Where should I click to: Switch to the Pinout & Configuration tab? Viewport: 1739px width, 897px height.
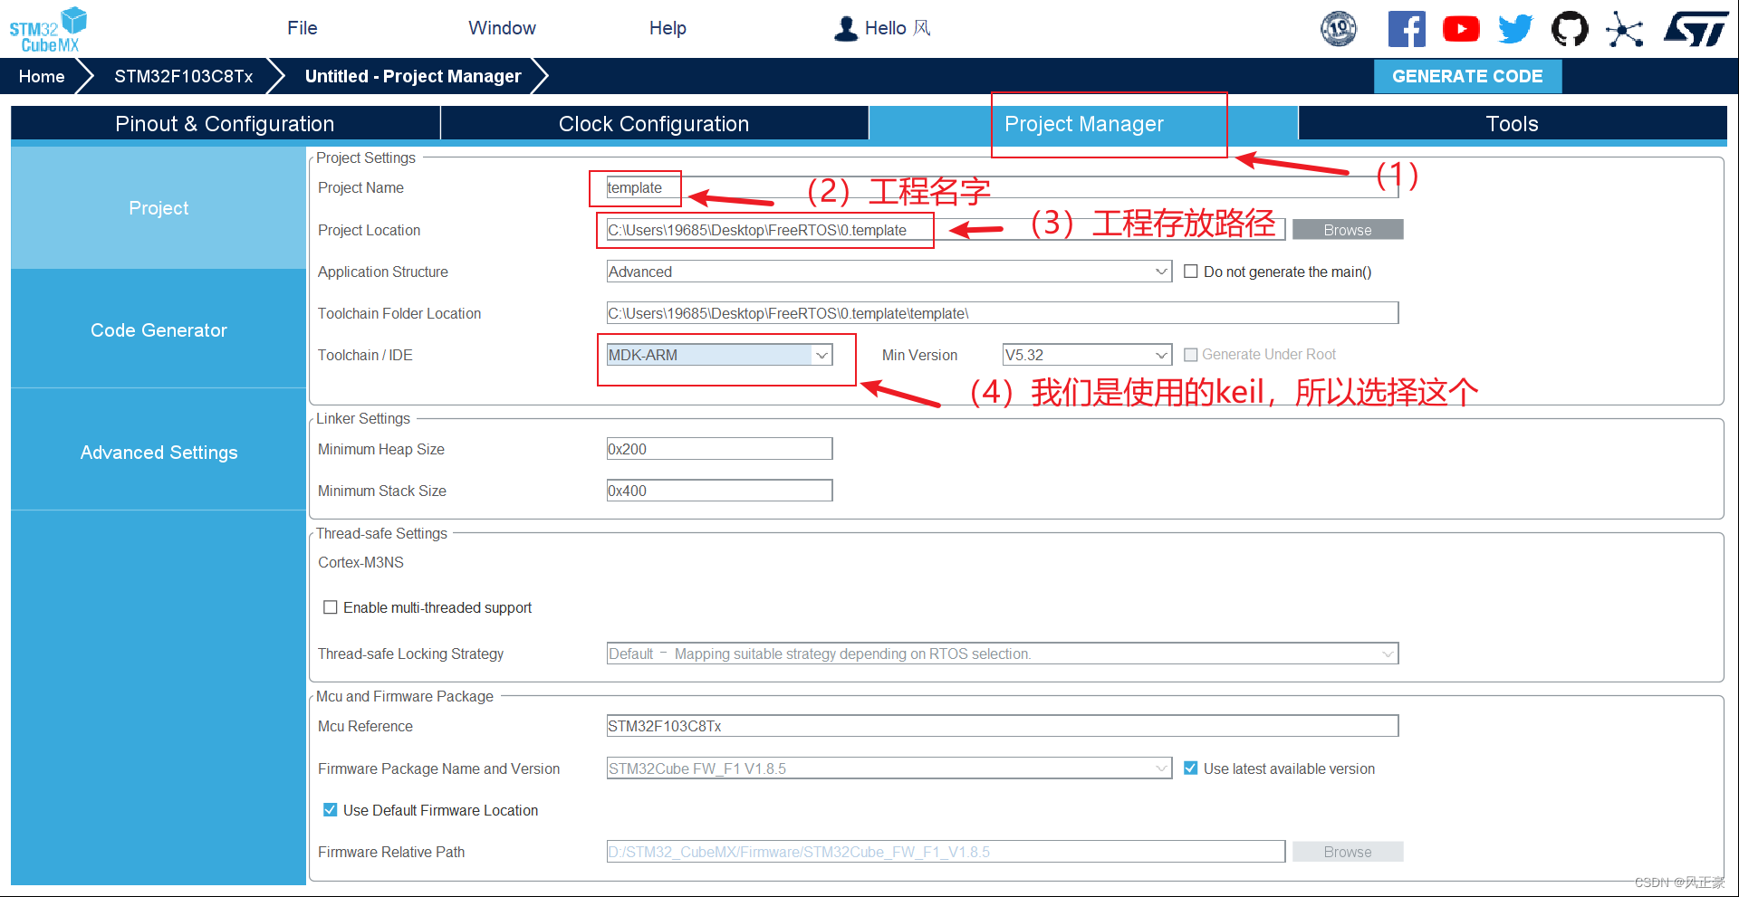[225, 124]
